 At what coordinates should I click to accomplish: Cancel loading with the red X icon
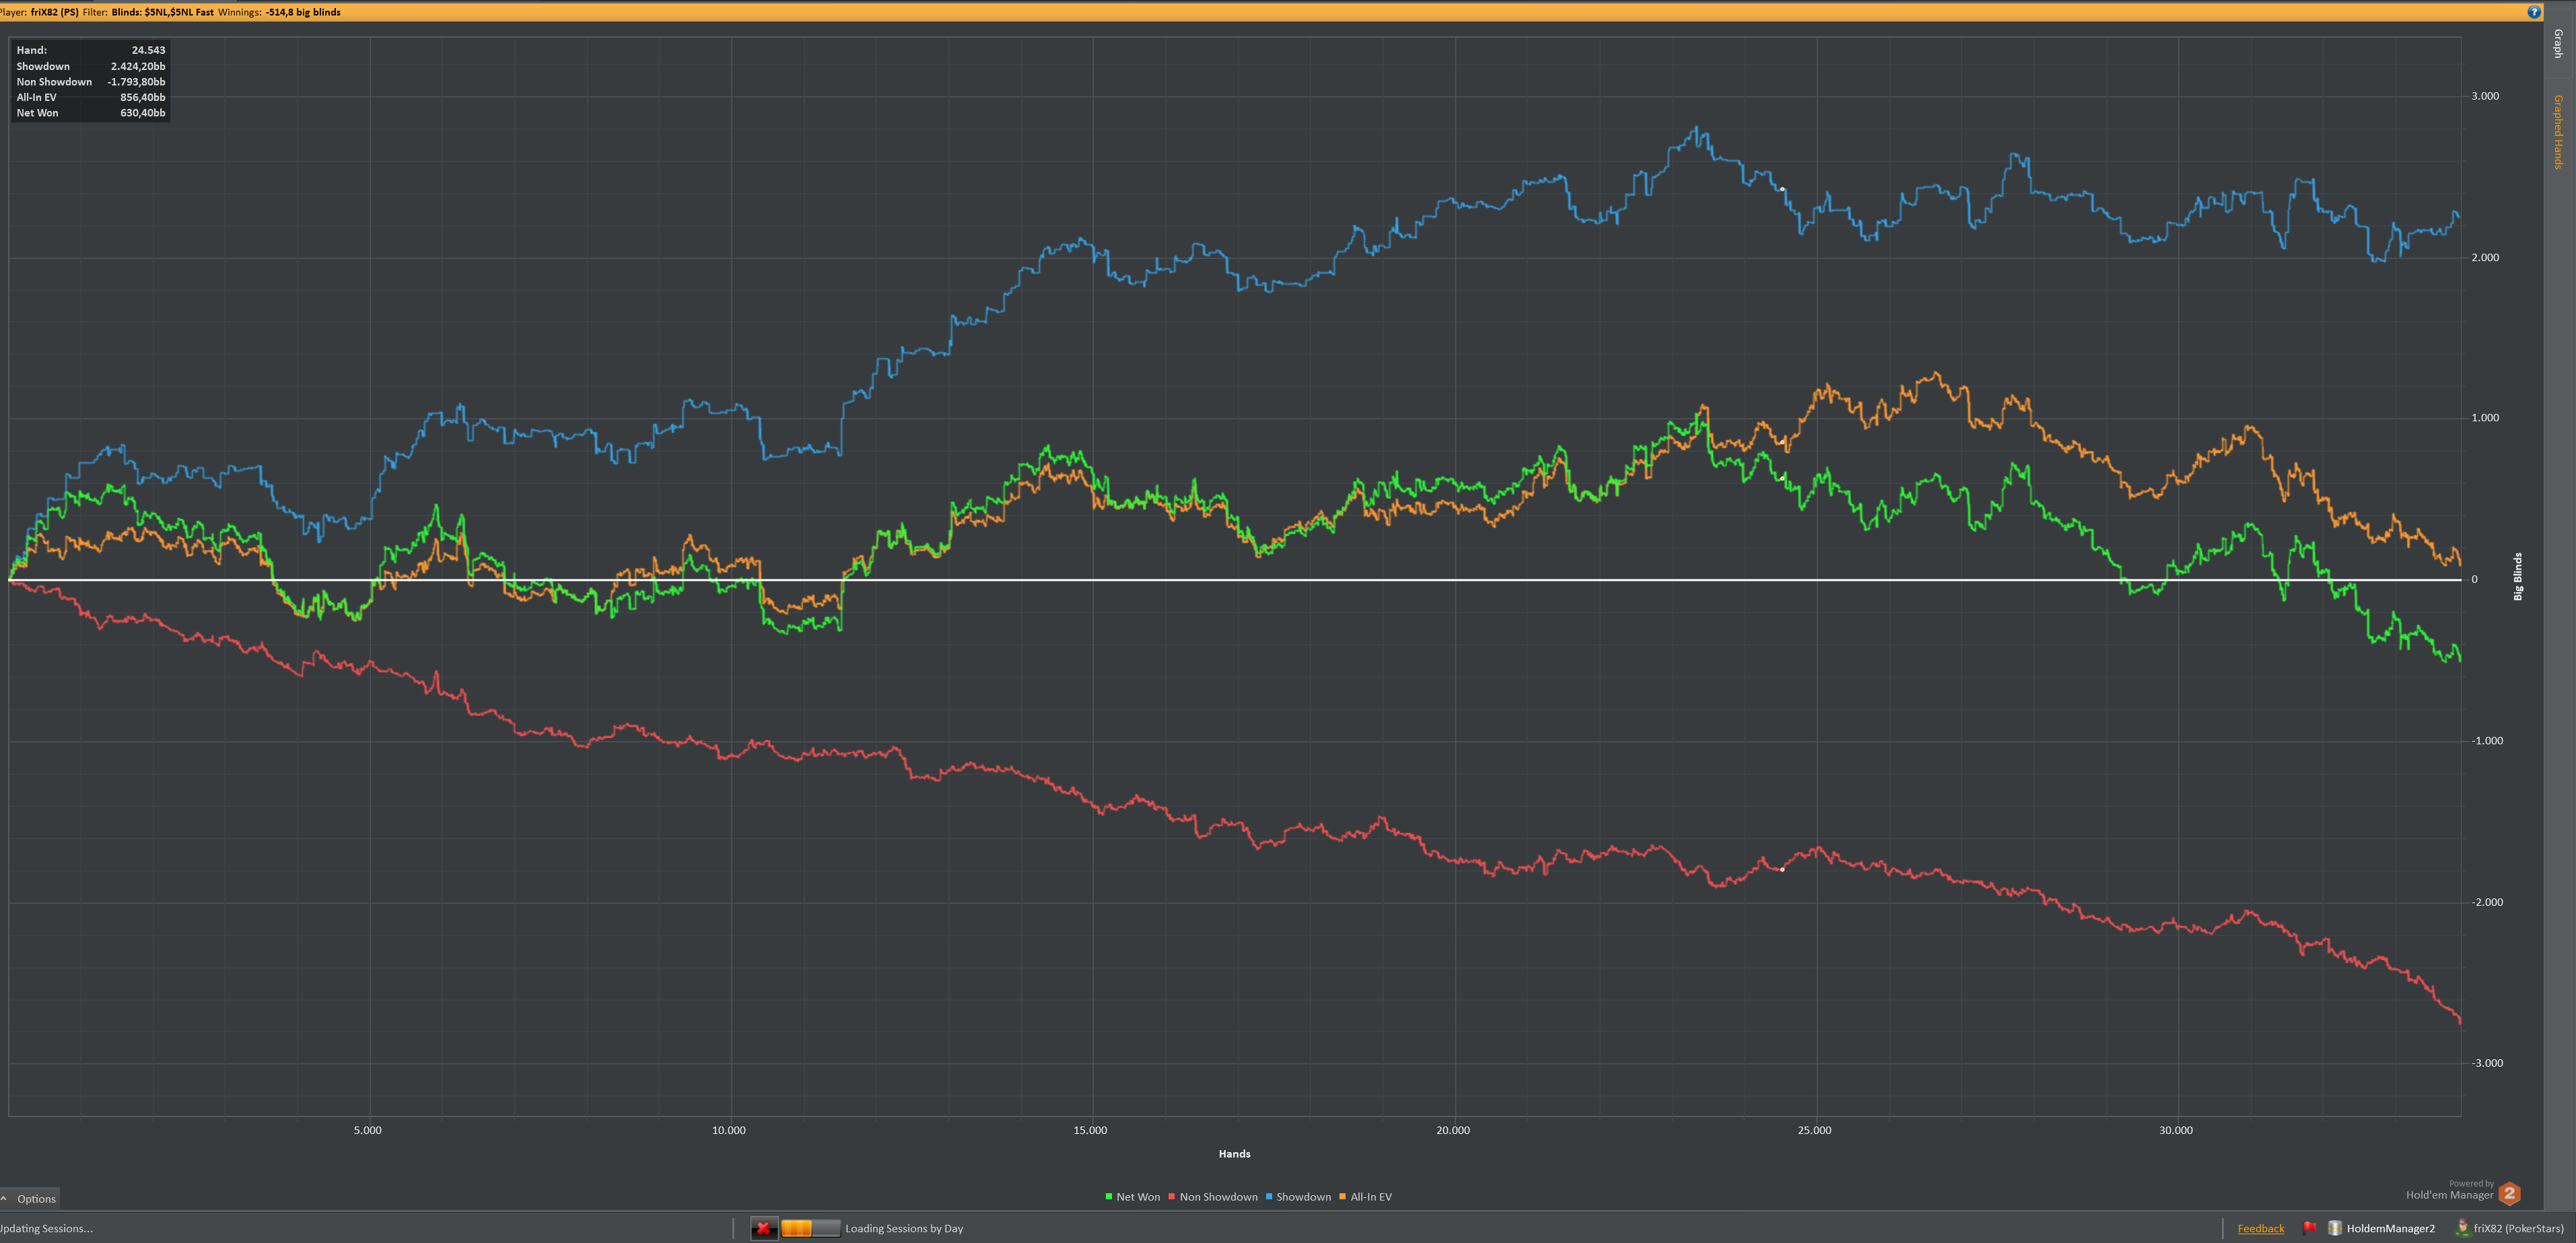tap(764, 1228)
